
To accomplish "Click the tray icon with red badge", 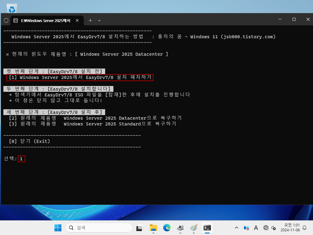I will tap(246, 228).
